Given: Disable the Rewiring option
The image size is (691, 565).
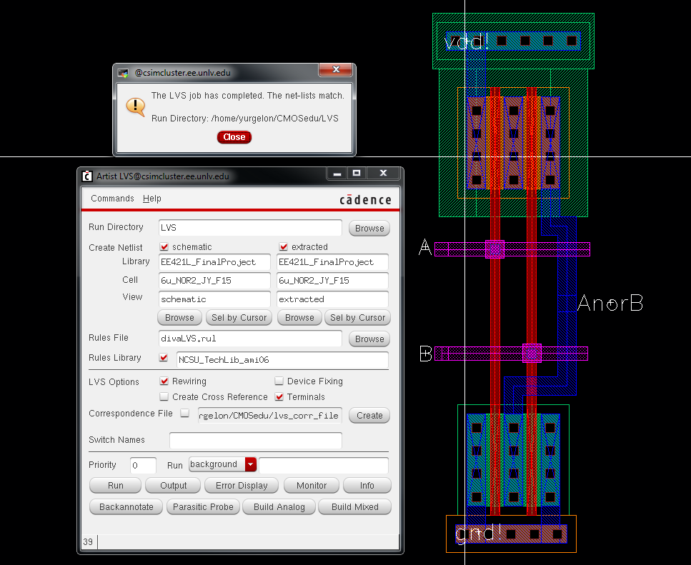Looking at the screenshot, I should pos(164,381).
